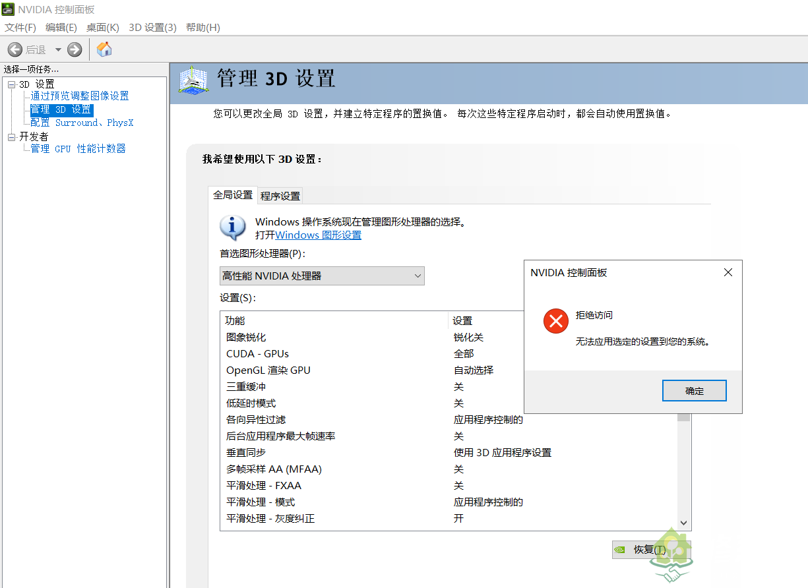Switch to the 程序设置 tab
Viewport: 808px width, 588px height.
click(x=280, y=195)
